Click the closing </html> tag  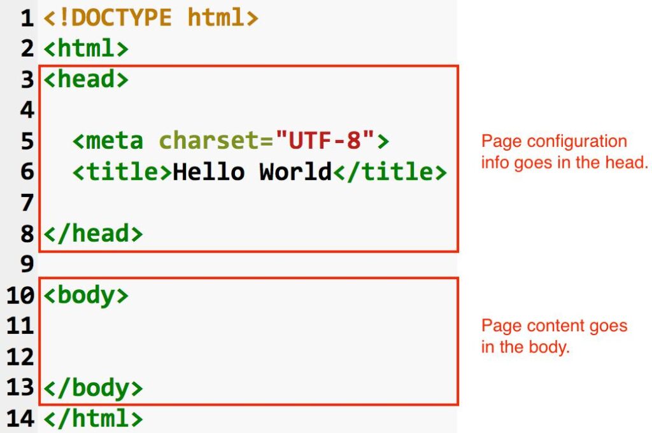pos(93,418)
